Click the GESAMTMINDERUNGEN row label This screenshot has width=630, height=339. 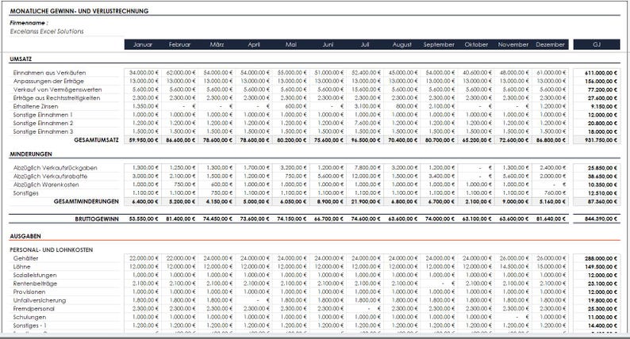pos(86,201)
